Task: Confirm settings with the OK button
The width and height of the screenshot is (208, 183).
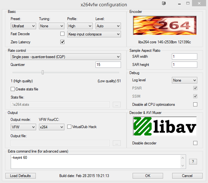Action: pyautogui.click(x=148, y=176)
